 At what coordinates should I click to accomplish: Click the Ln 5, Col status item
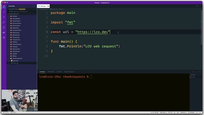[154, 112]
